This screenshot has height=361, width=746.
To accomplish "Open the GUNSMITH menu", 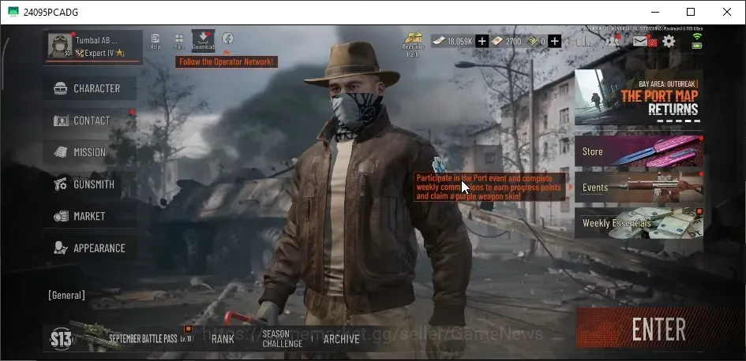I will coord(89,184).
